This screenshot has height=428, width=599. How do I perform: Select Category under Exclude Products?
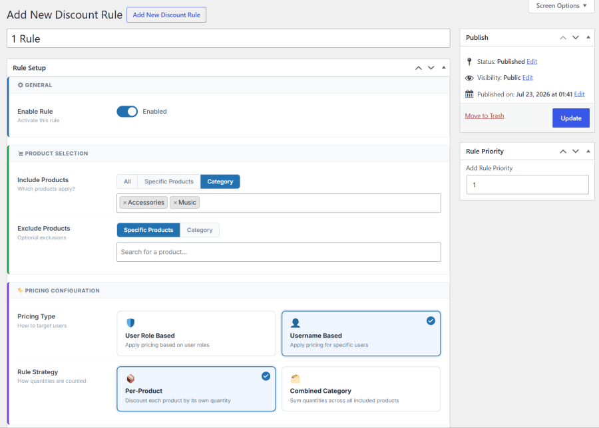coord(200,230)
